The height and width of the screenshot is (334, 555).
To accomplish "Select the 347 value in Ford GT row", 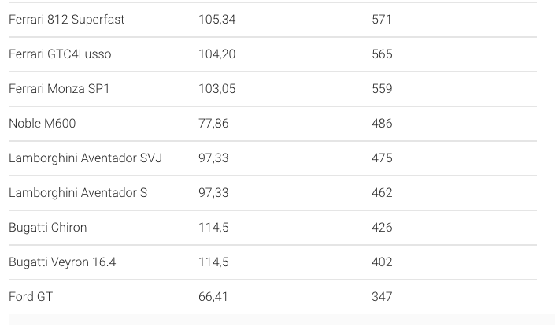I will [382, 297].
